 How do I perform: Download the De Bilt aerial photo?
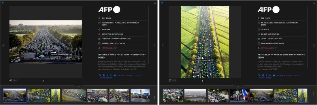[x=267, y=75]
